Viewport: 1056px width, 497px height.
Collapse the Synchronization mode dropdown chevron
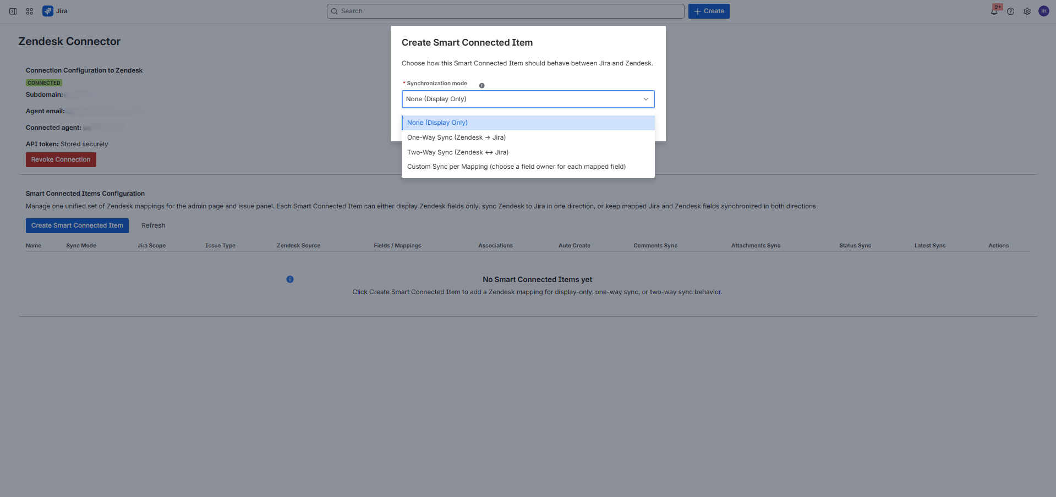pyautogui.click(x=646, y=99)
